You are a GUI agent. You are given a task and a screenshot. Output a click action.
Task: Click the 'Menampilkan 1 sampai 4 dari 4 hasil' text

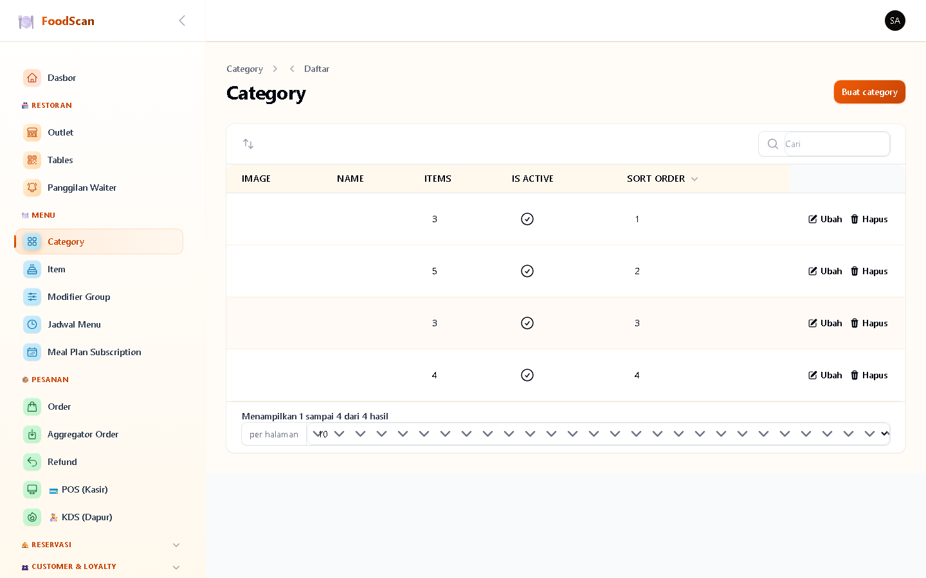click(315, 416)
